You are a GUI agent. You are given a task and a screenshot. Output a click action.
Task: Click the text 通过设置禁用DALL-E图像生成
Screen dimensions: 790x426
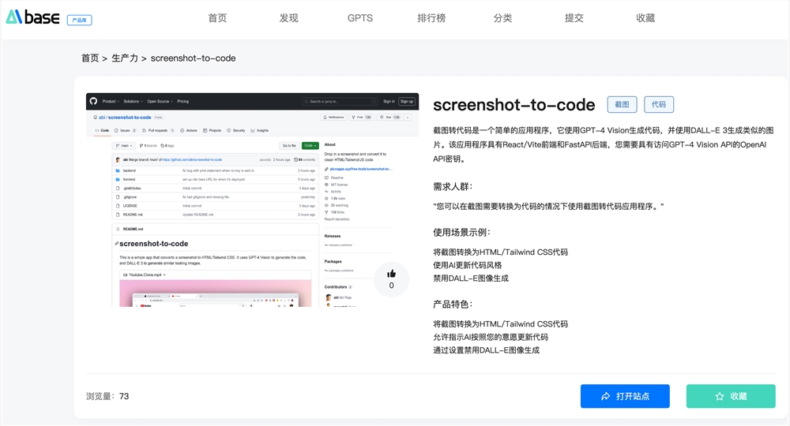(486, 350)
